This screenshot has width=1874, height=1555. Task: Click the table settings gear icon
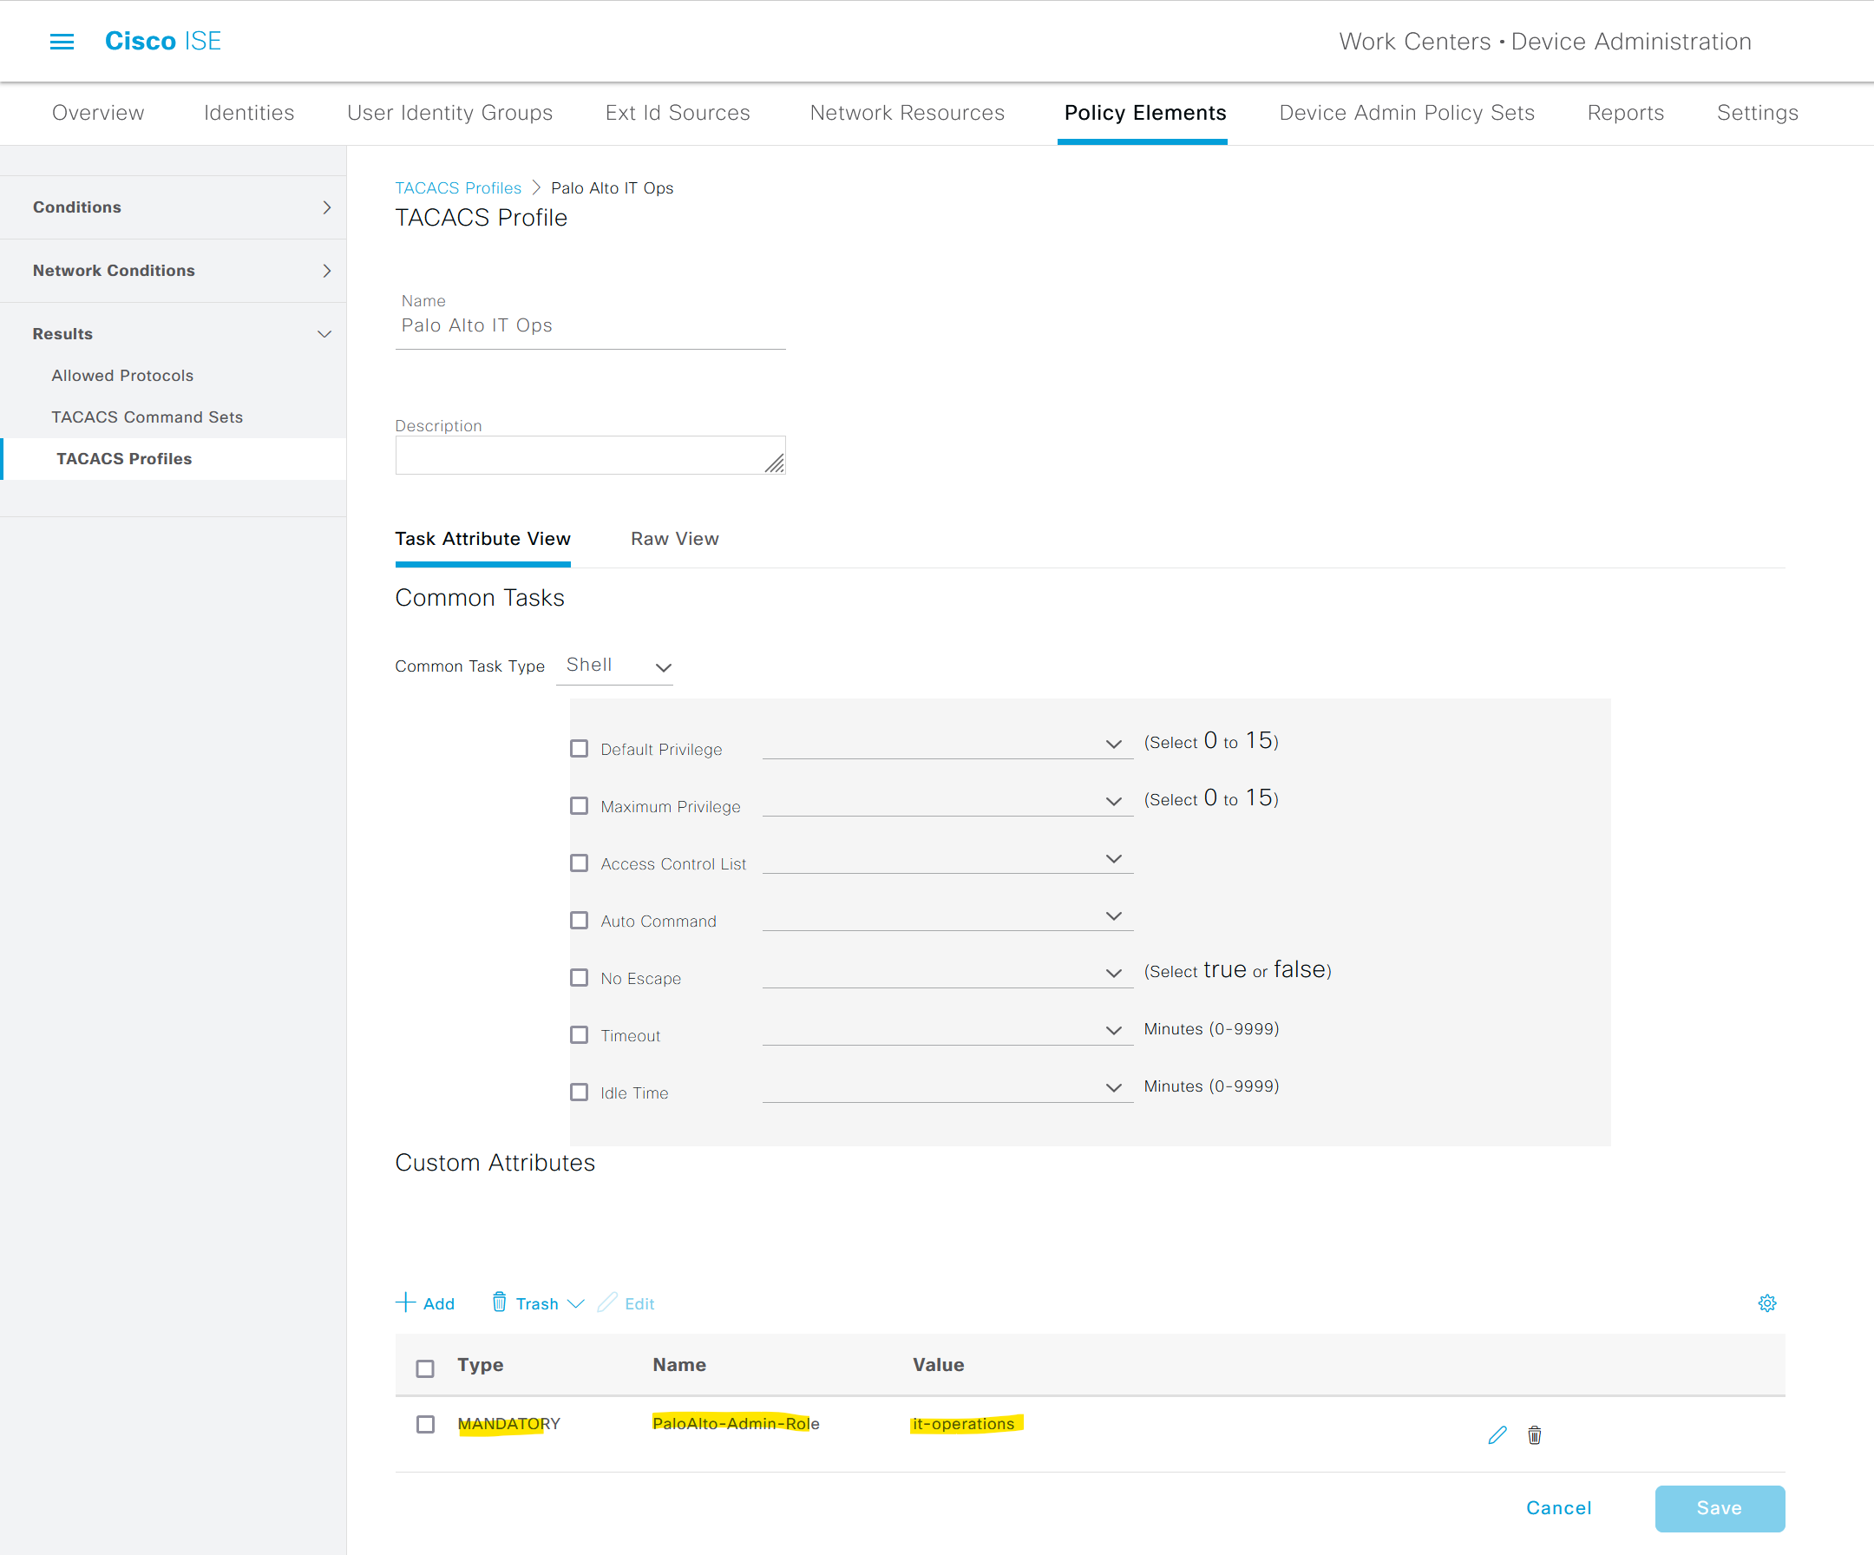click(1766, 1302)
